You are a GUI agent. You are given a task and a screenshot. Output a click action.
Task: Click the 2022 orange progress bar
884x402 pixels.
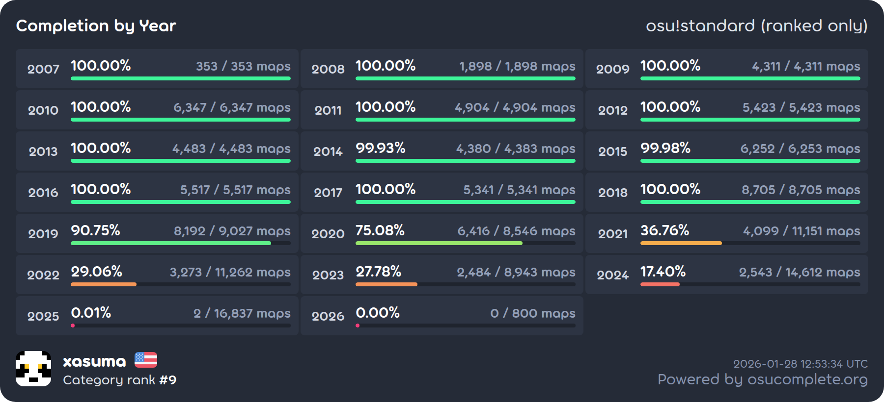click(x=104, y=284)
